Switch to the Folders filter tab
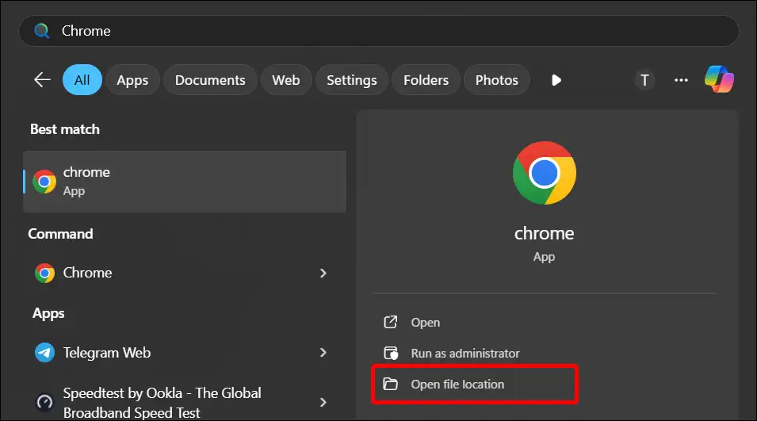The image size is (757, 421). [x=426, y=79]
